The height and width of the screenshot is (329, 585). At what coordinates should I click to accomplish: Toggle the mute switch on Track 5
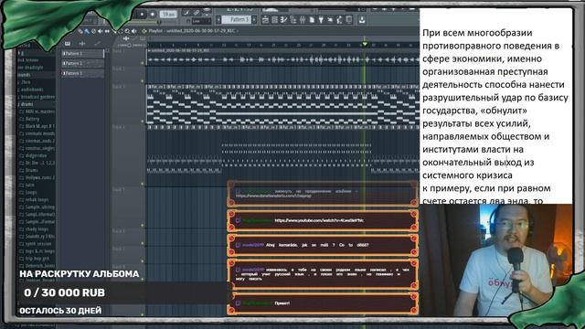143,226
